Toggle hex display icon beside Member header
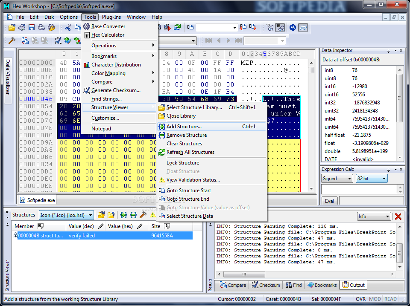Screen dimensions: 410x306 [x=41, y=226]
